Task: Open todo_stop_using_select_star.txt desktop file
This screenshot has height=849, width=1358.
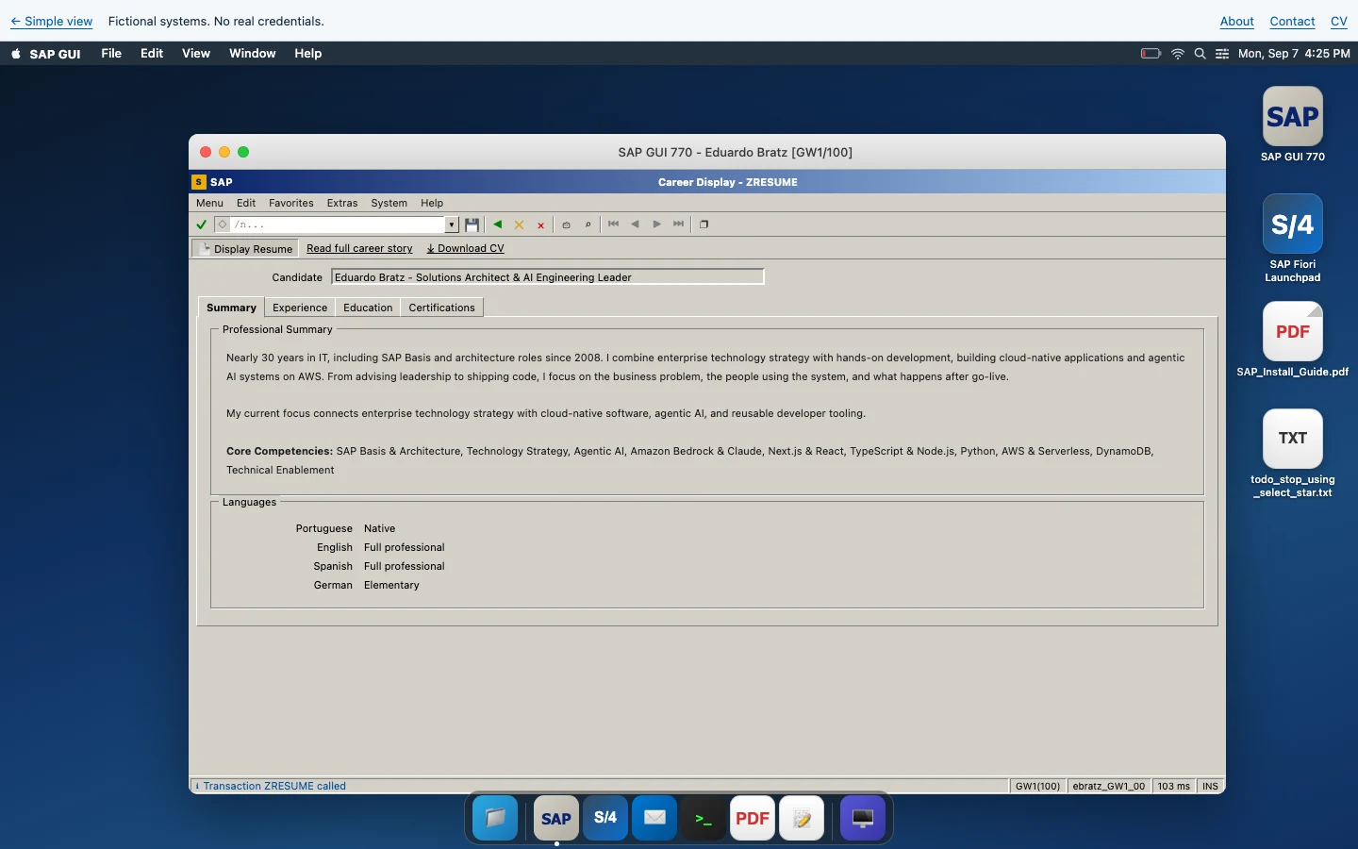Action: (1293, 453)
